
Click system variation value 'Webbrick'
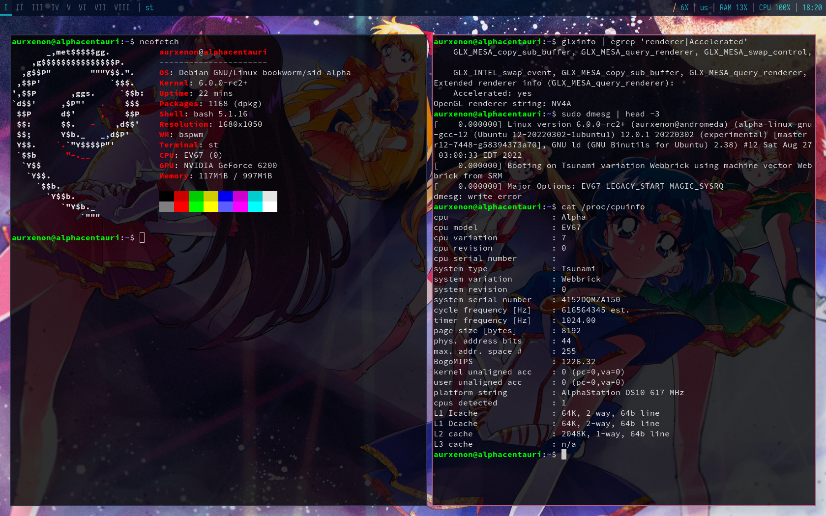click(x=581, y=279)
